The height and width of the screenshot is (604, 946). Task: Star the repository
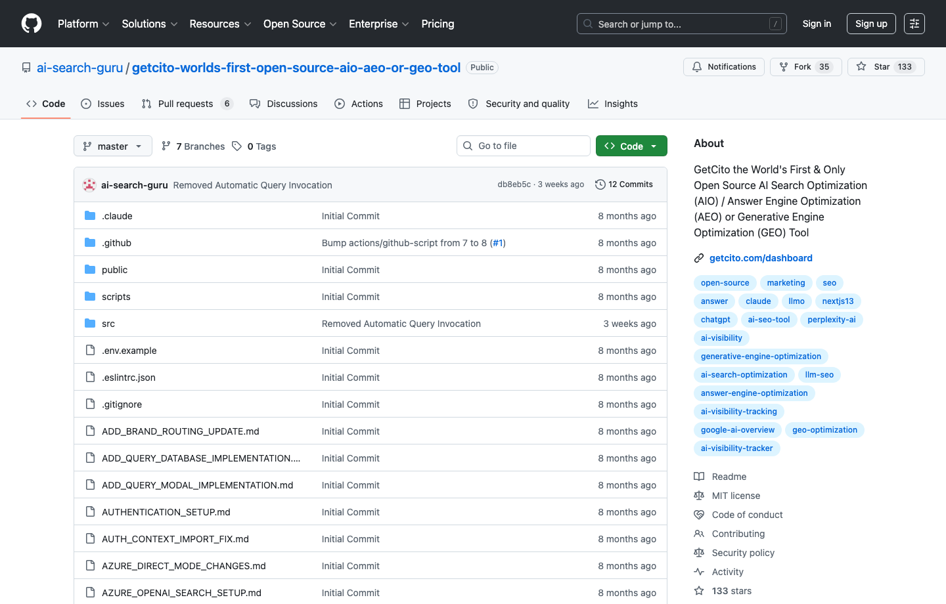coord(886,67)
